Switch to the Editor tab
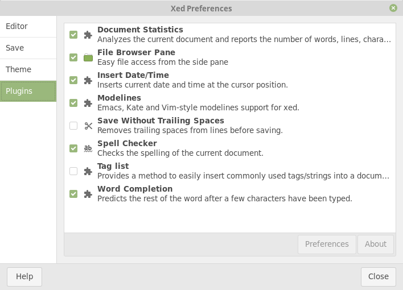Viewport: 403px width, 290px height. coord(17,26)
